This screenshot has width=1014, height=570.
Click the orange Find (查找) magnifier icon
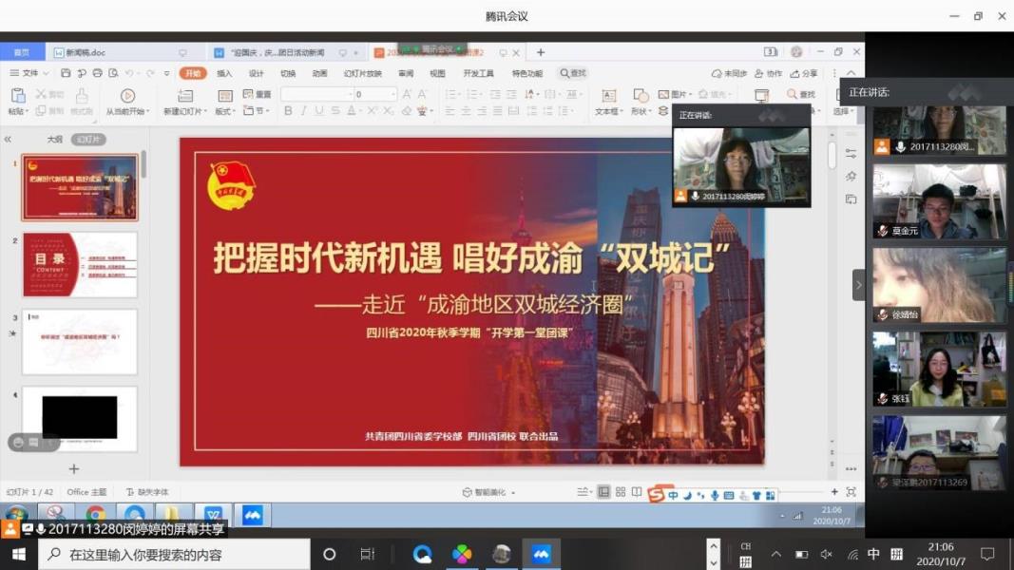click(x=792, y=94)
